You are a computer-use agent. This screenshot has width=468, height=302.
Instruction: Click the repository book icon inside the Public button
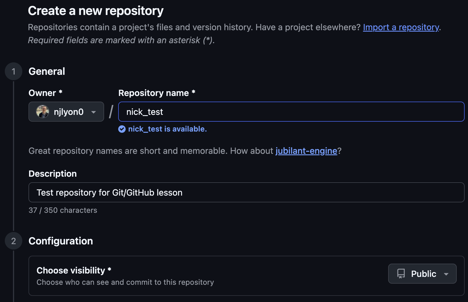click(401, 273)
